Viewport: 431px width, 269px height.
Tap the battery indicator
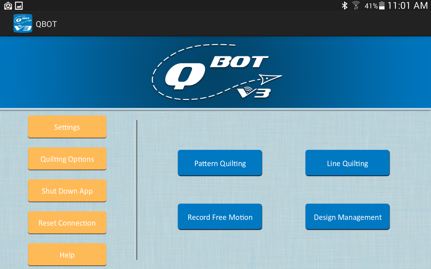[383, 5]
